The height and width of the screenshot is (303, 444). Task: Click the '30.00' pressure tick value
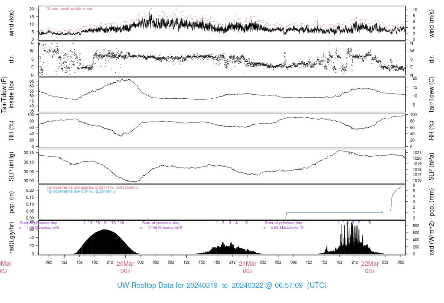(29, 181)
